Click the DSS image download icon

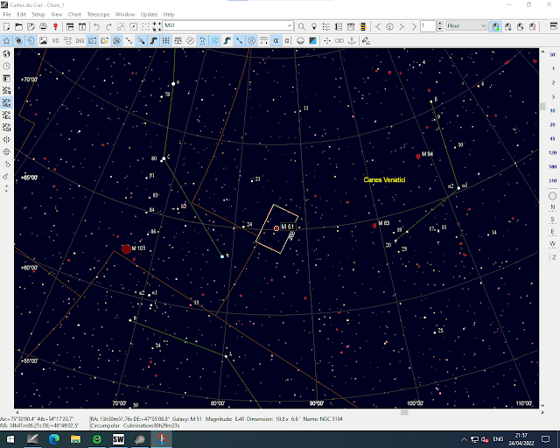[80, 41]
